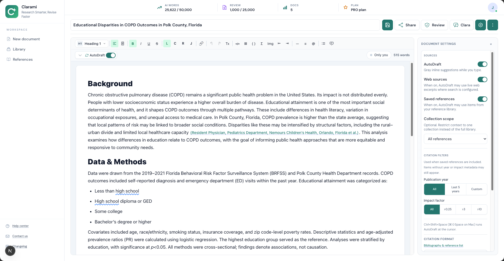The height and width of the screenshot is (261, 504).
Task: Save the document with the save icon
Action: coord(387,25)
